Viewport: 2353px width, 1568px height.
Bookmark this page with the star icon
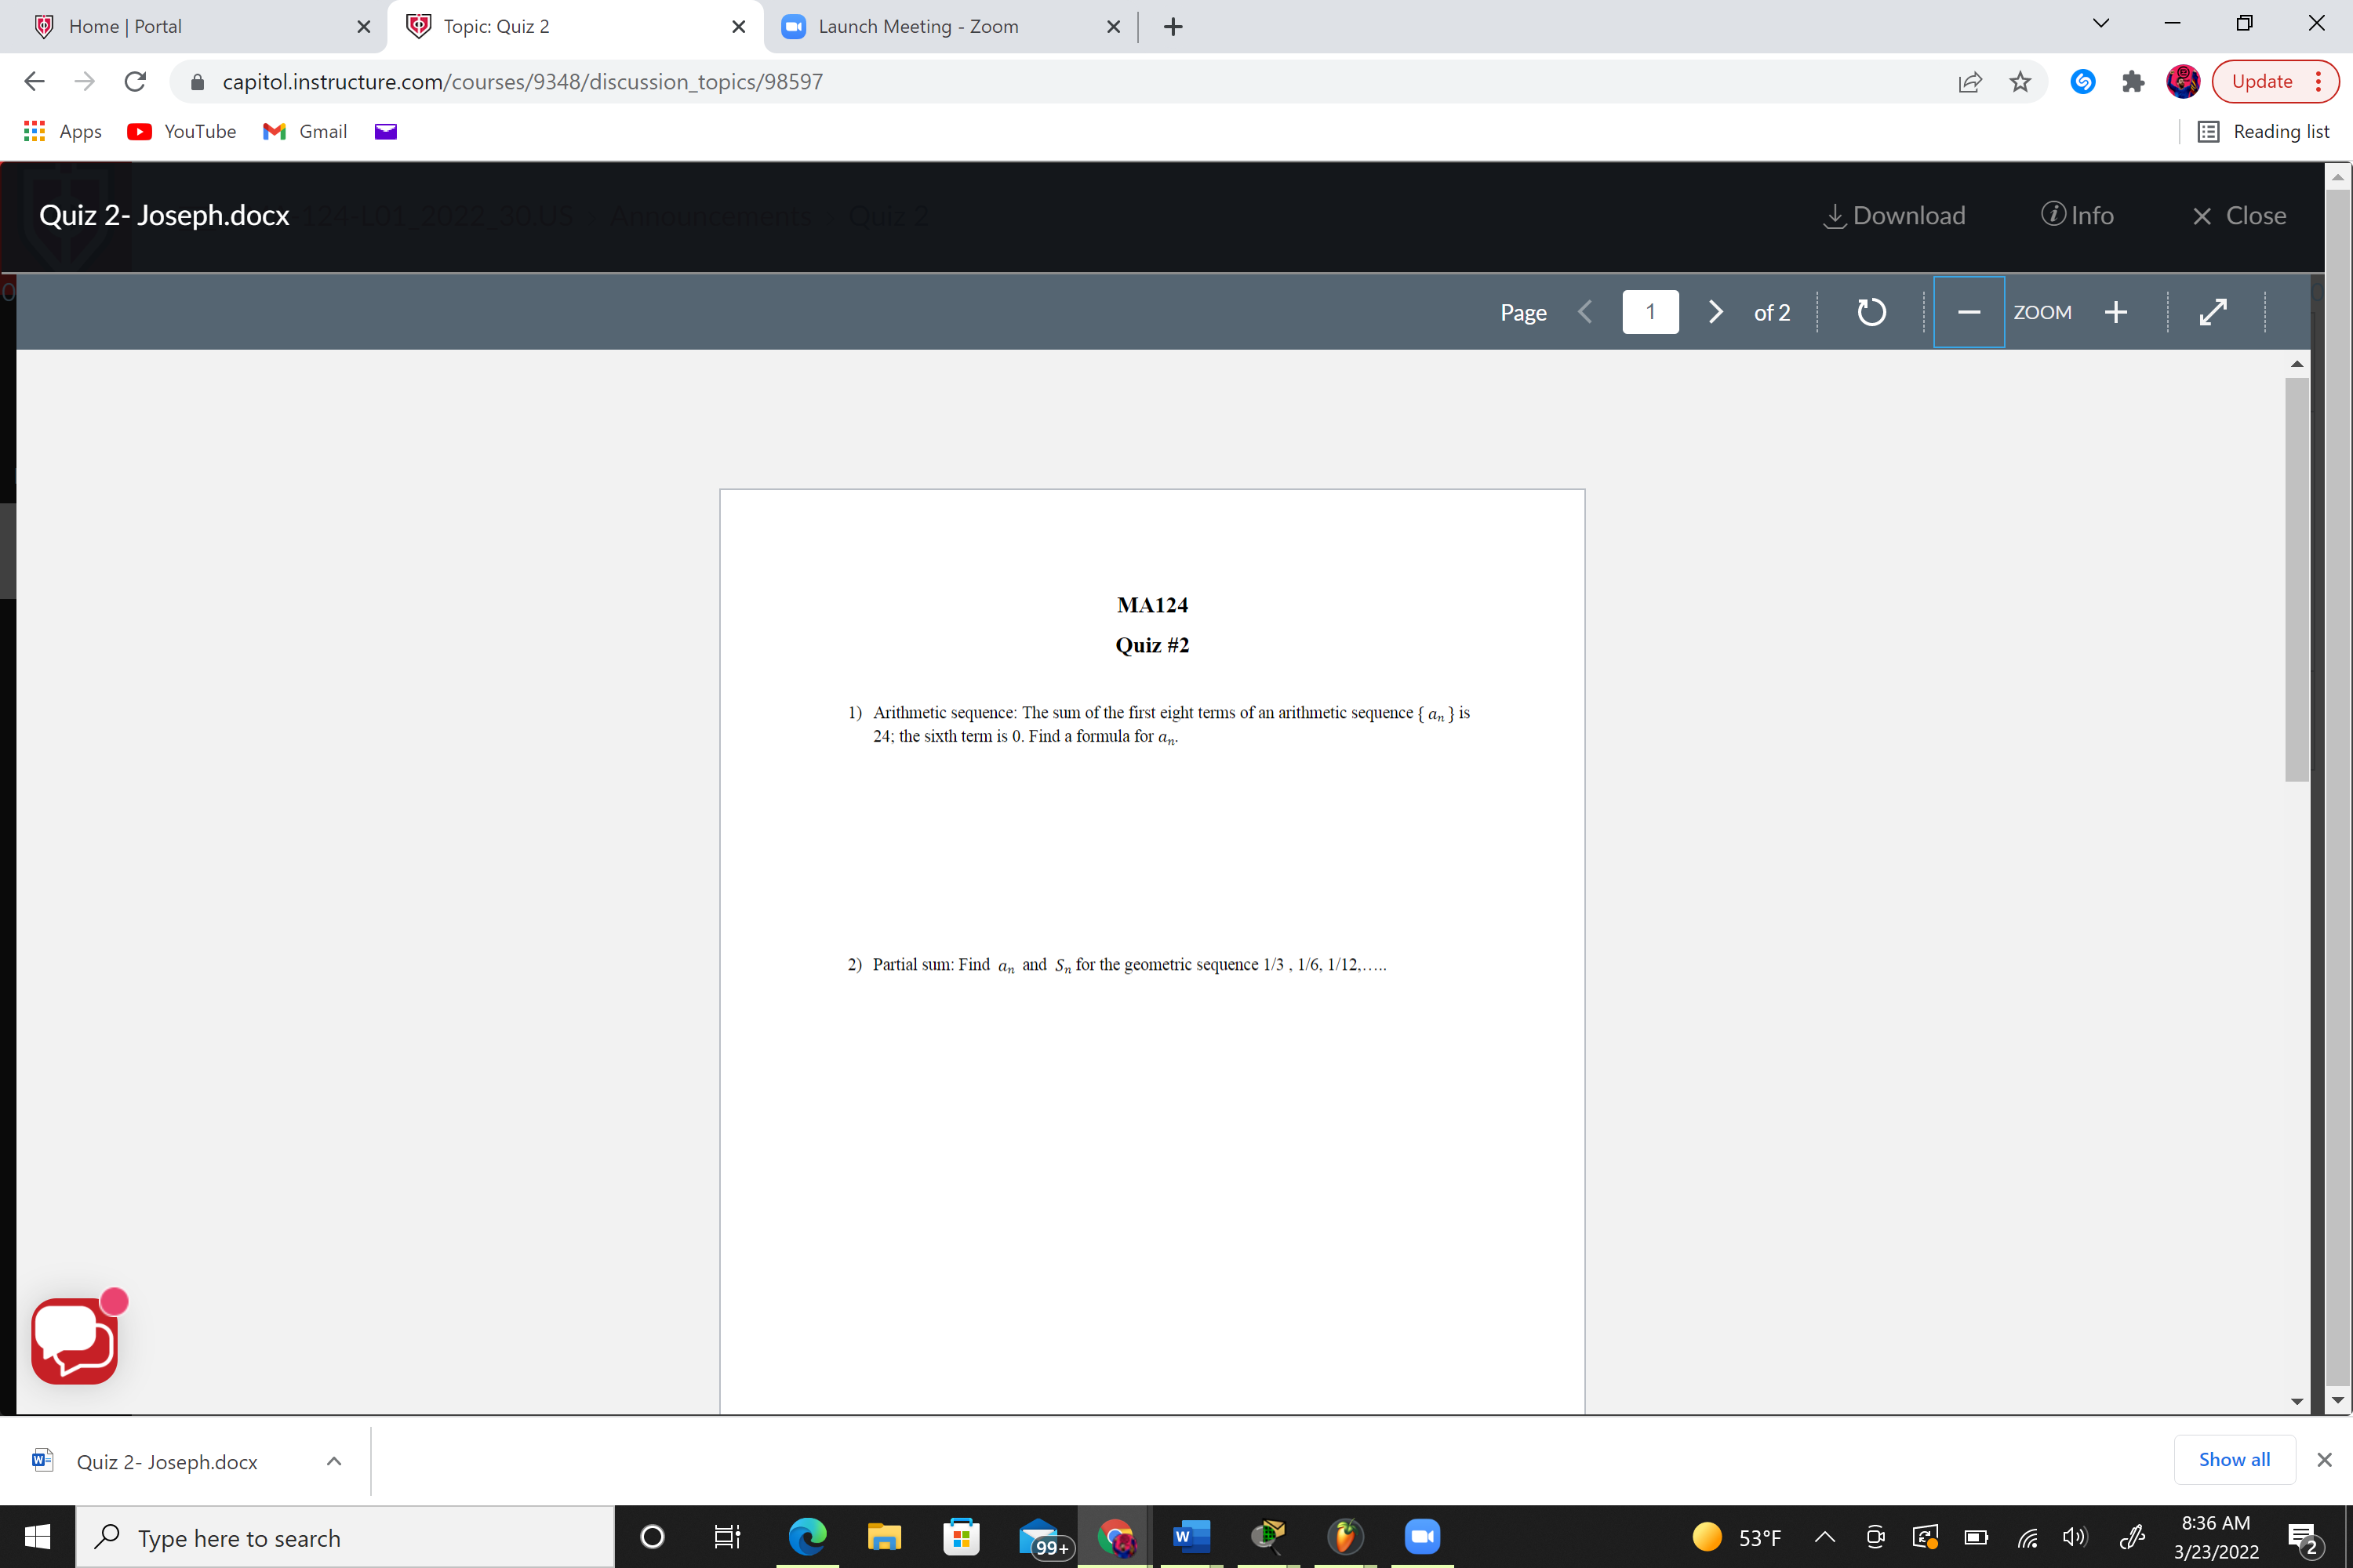[x=2020, y=82]
